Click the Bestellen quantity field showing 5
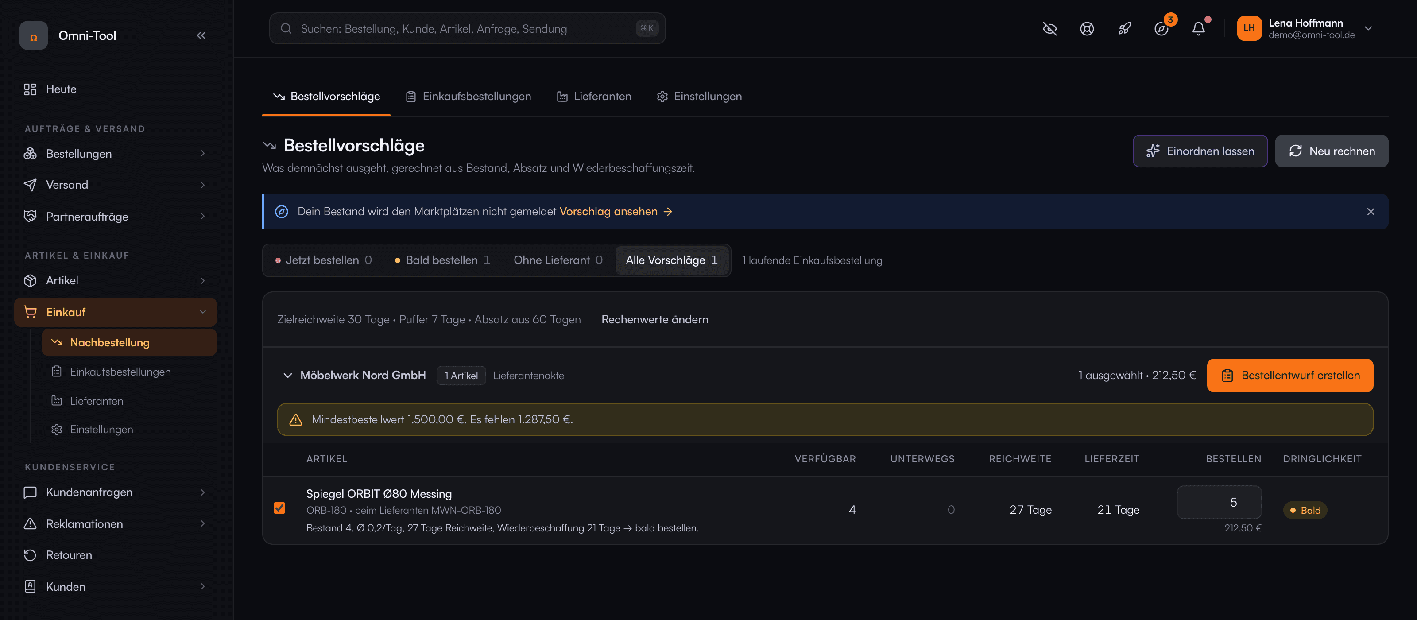This screenshot has height=620, width=1417. tap(1219, 502)
